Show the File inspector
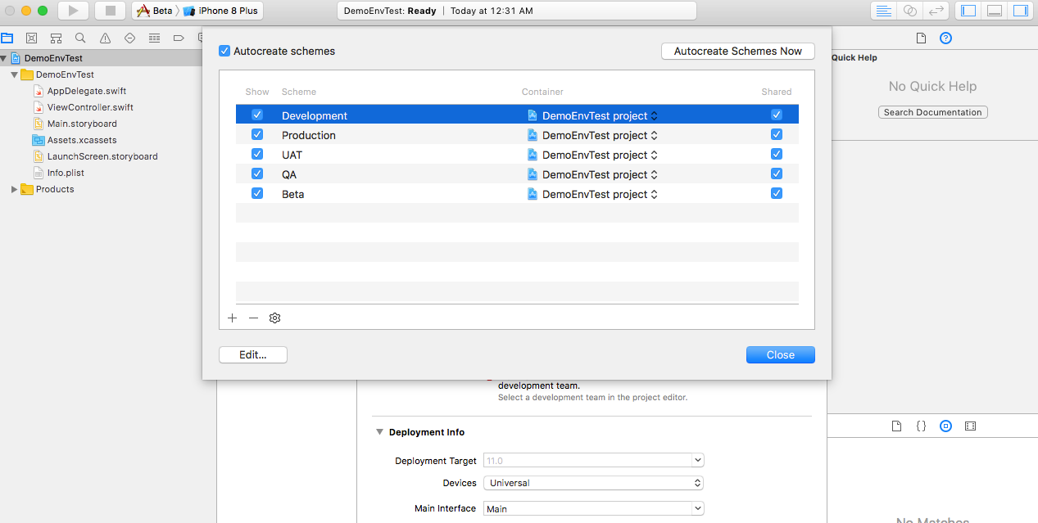The image size is (1038, 523). 921,38
